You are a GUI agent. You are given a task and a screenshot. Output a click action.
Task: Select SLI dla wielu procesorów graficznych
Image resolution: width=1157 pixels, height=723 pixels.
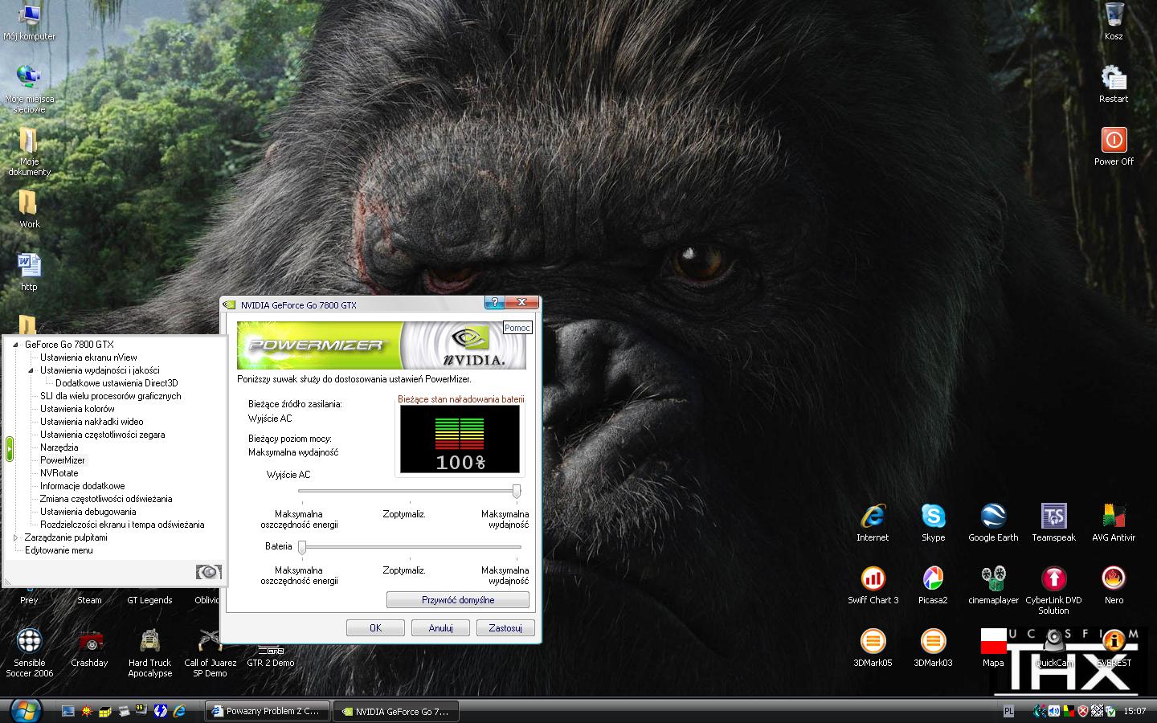[111, 396]
